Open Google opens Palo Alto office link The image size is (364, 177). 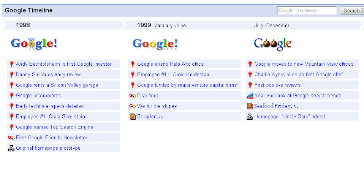(x=170, y=64)
